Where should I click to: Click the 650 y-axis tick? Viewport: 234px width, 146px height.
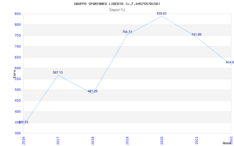point(18,57)
